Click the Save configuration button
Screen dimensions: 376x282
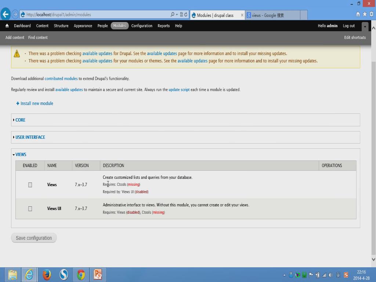click(34, 238)
